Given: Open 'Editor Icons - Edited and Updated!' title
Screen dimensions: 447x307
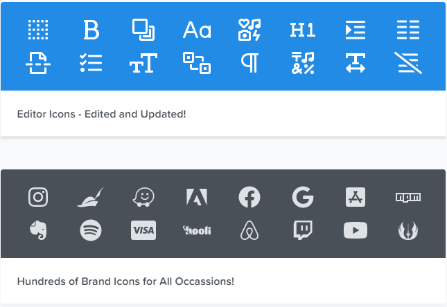Looking at the screenshot, I should click(x=101, y=114).
